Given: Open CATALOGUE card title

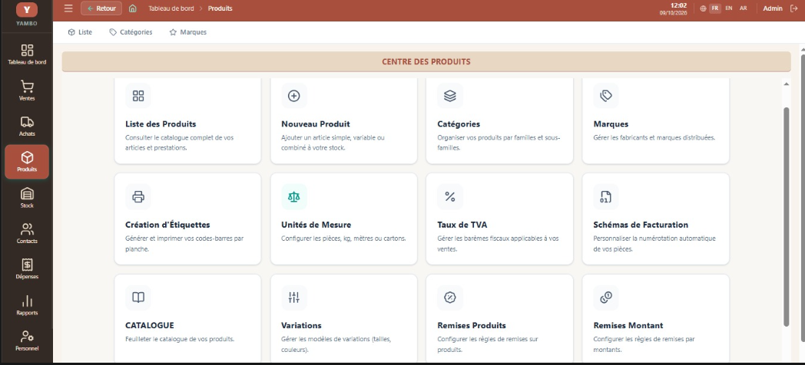Looking at the screenshot, I should pos(149,326).
